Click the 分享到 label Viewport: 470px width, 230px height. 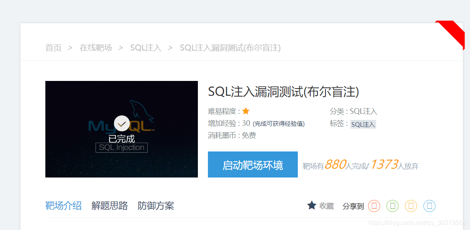353,206
